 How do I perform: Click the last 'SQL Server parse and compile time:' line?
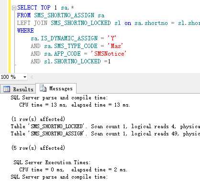pos(59,177)
